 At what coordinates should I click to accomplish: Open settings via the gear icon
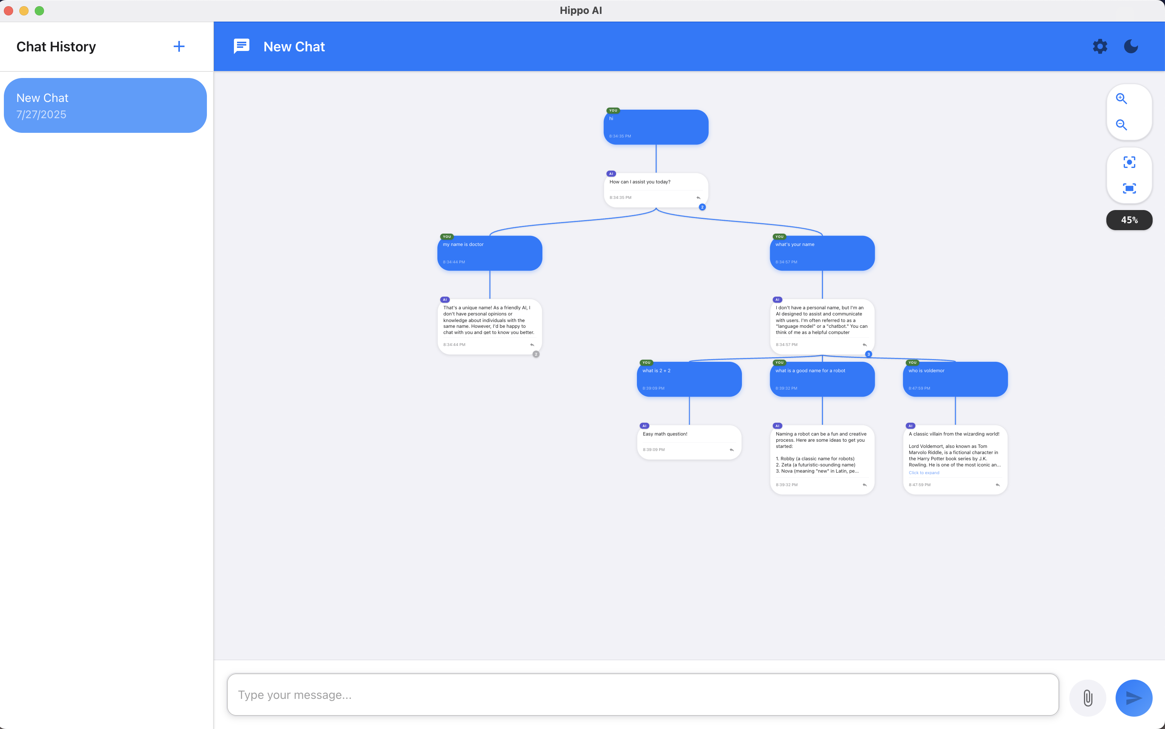[1100, 46]
